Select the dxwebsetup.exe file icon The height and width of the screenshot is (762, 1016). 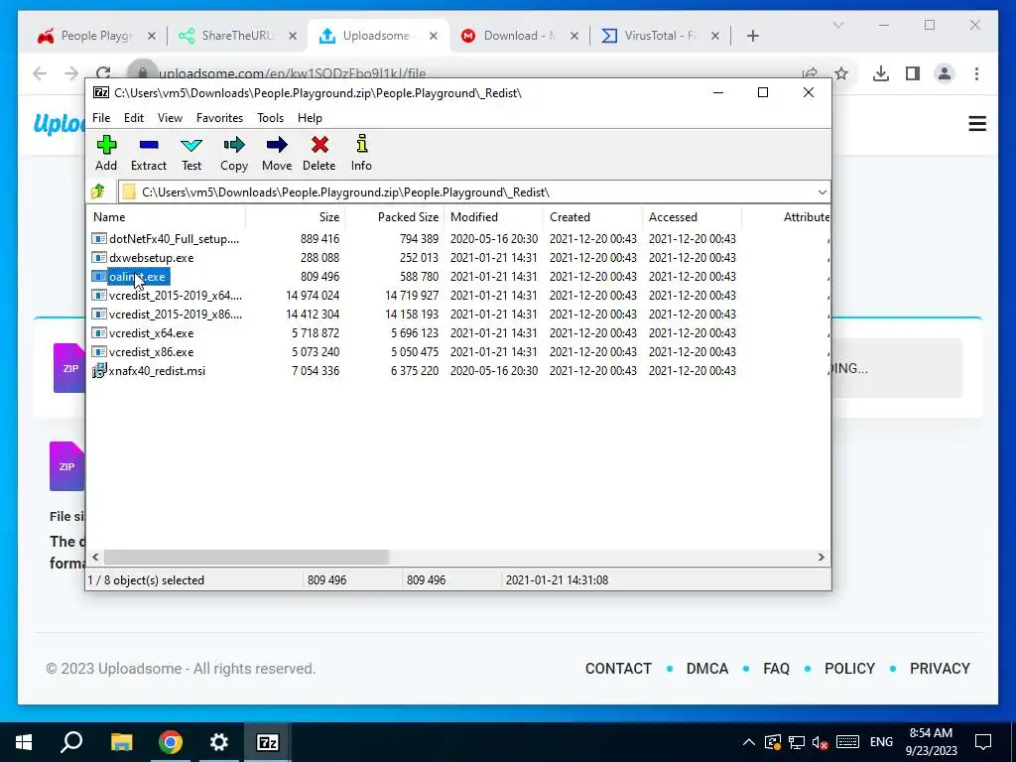coord(98,258)
